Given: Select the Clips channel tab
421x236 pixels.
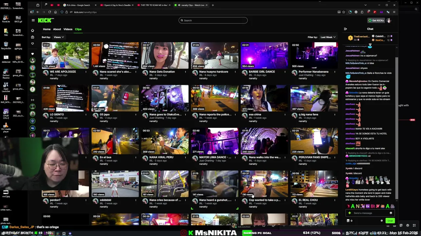Looking at the screenshot, I should click(x=78, y=29).
